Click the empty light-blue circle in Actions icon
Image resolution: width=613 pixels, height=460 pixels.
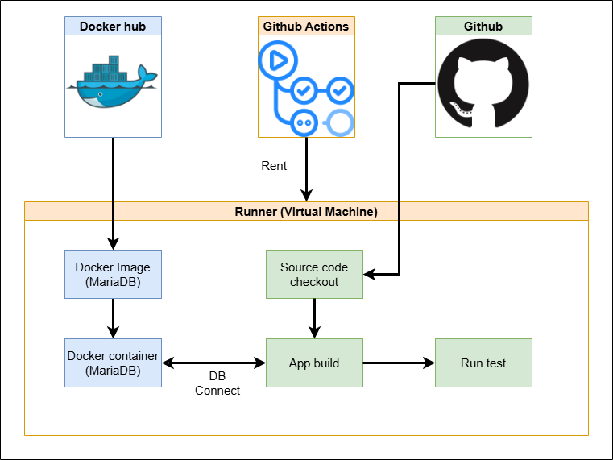339,122
